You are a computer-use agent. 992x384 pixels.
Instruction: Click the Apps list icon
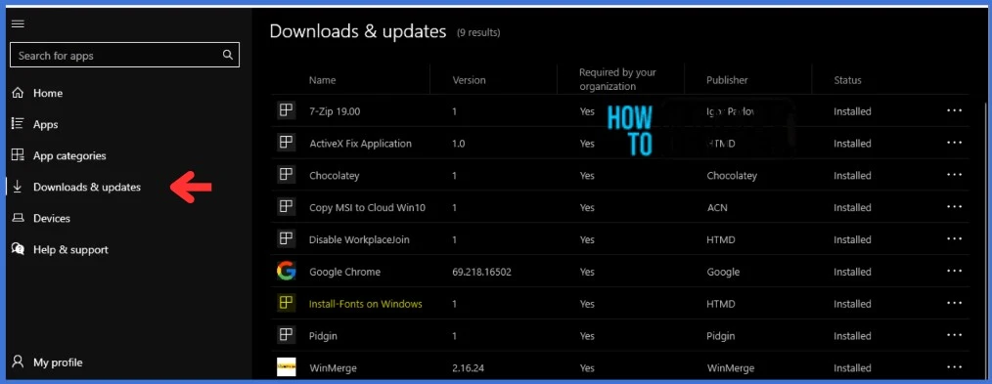[x=18, y=124]
